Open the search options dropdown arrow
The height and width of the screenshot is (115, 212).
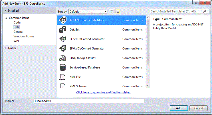coord(208,11)
